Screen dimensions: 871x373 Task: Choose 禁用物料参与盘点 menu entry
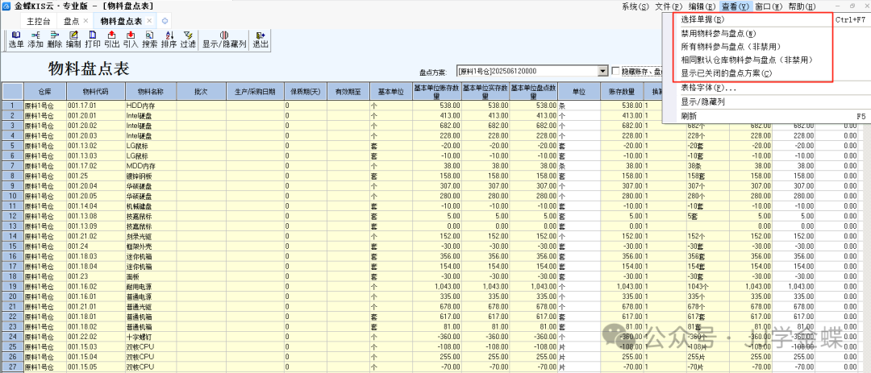(x=718, y=34)
